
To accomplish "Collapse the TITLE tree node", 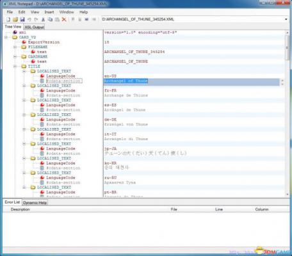I will tap(15, 67).
